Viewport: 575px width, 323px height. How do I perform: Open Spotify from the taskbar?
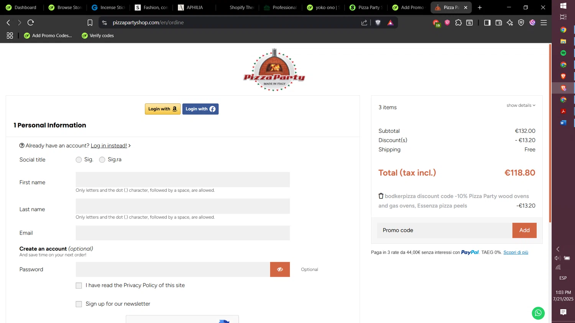coord(563,53)
